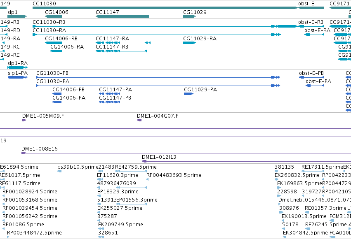Open the EP11620.3prime EST label
351x239 pixels.
[118, 175]
